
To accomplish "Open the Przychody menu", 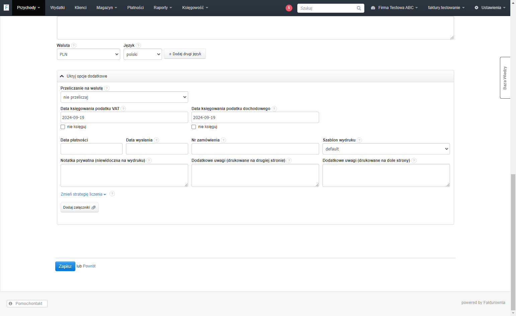I will click(x=28, y=8).
